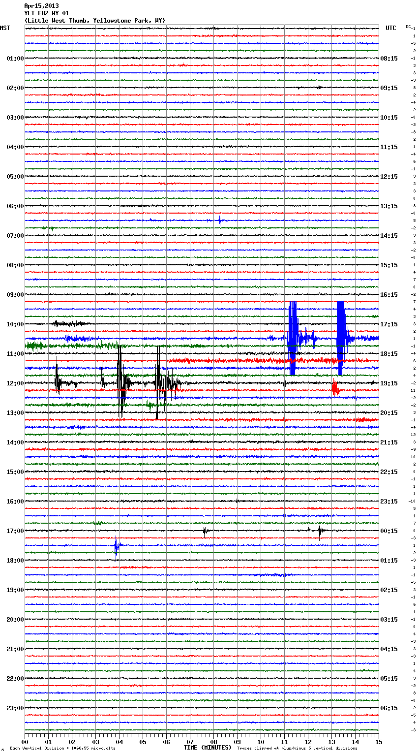Screen dimensions: 418x755
Task: Click the blue event below 17:00 near minute 4
Action: (x=117, y=547)
